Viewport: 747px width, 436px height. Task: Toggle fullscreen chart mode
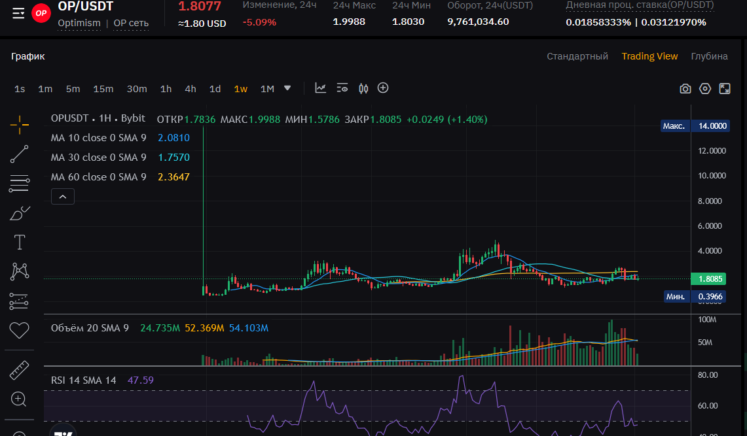click(725, 89)
